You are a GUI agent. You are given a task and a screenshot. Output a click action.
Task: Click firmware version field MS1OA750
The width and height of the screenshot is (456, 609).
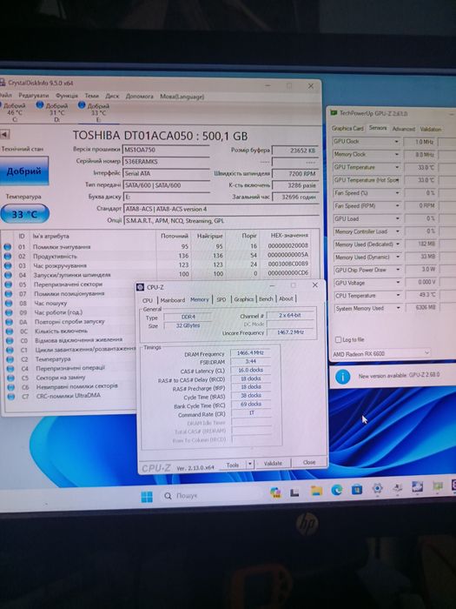(166, 150)
